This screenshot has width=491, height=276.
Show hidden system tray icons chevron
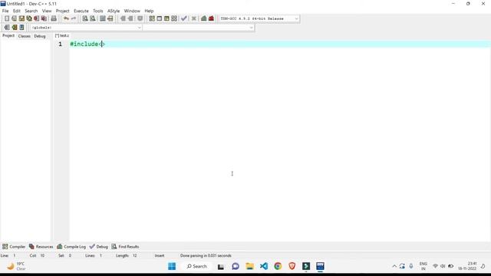click(x=394, y=266)
